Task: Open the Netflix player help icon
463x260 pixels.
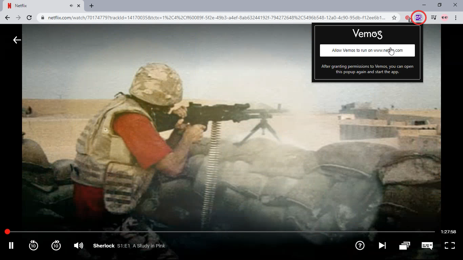Action: [360, 245]
